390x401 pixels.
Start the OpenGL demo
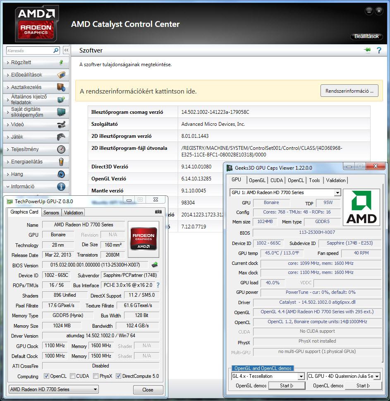pos(287,386)
